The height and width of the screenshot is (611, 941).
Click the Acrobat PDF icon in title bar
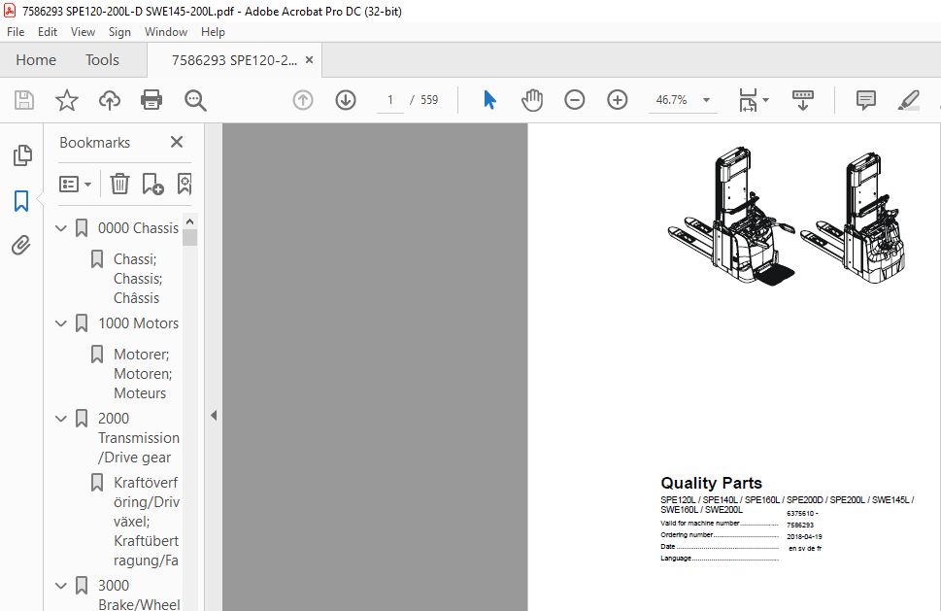(x=10, y=11)
